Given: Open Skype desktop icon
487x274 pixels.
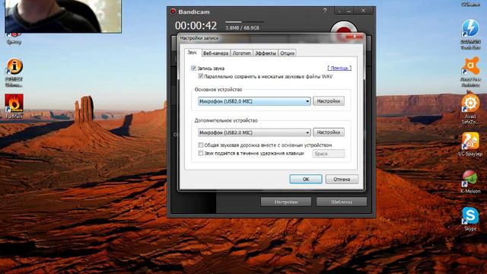Looking at the screenshot, I should (x=470, y=219).
